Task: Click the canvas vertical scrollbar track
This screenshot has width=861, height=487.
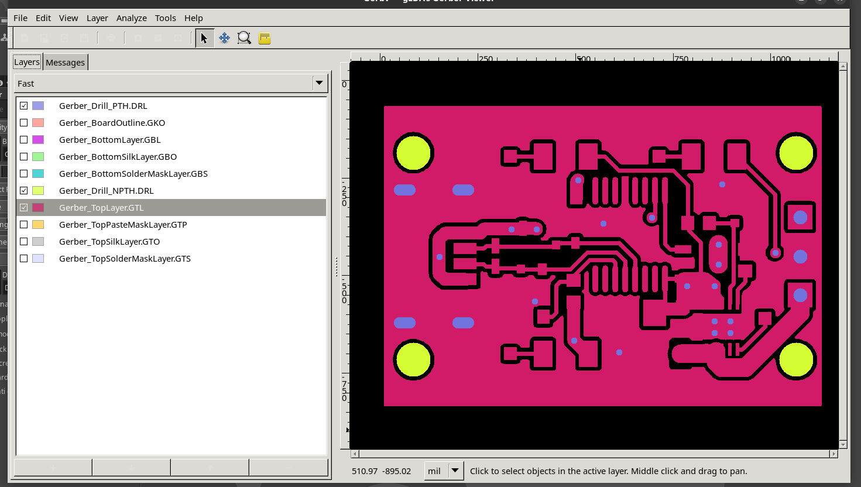Action: (843, 255)
